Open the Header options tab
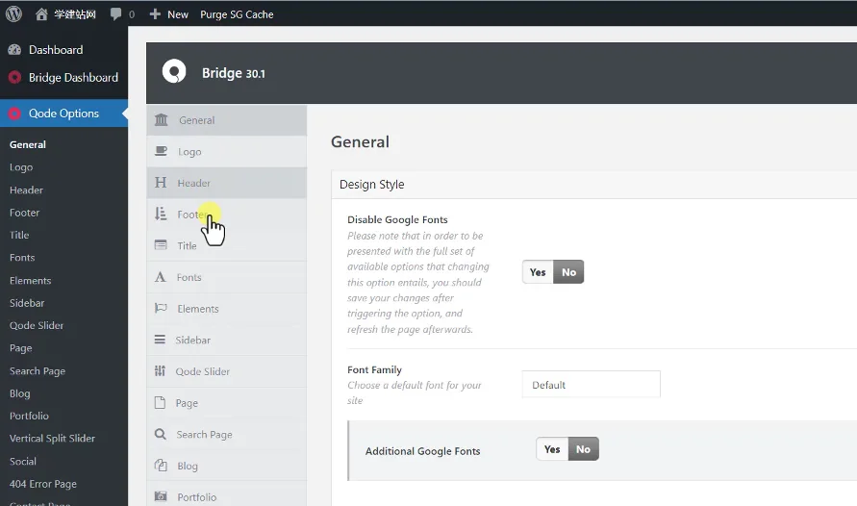This screenshot has height=506, width=857. click(193, 183)
